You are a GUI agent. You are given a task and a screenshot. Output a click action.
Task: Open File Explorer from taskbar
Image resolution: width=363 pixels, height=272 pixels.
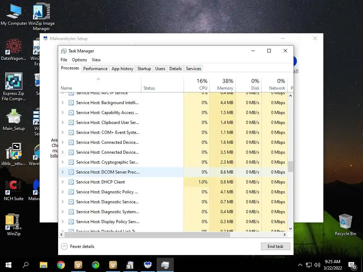[43, 265]
